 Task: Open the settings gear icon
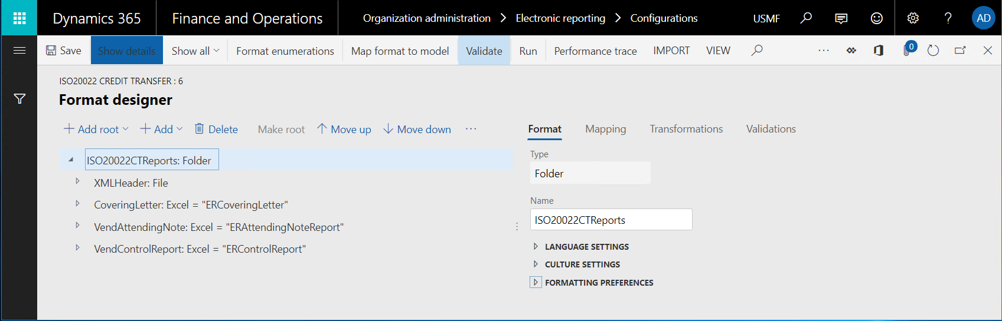coord(913,18)
